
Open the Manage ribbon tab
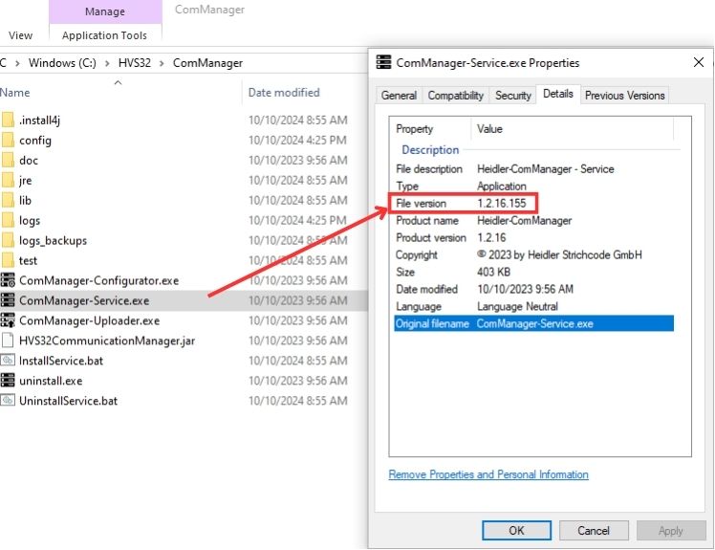[104, 11]
